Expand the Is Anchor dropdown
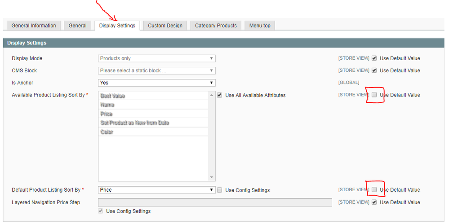Viewport: 449px width, 224px height. [156, 83]
